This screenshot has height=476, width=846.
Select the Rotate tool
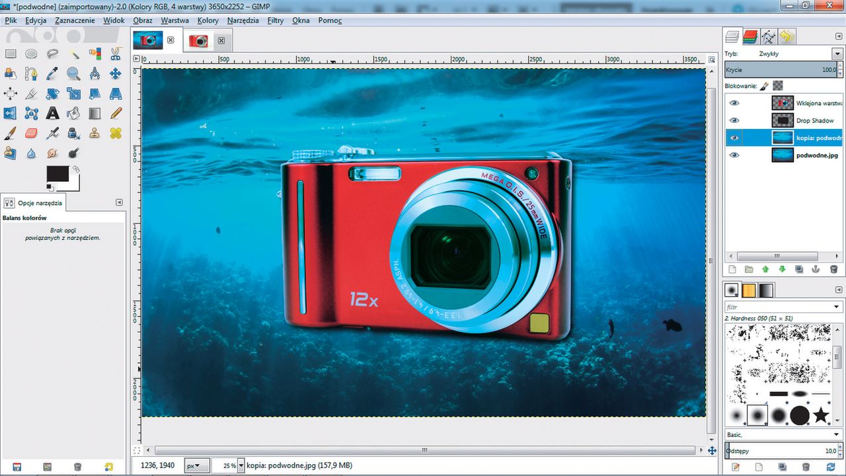52,93
